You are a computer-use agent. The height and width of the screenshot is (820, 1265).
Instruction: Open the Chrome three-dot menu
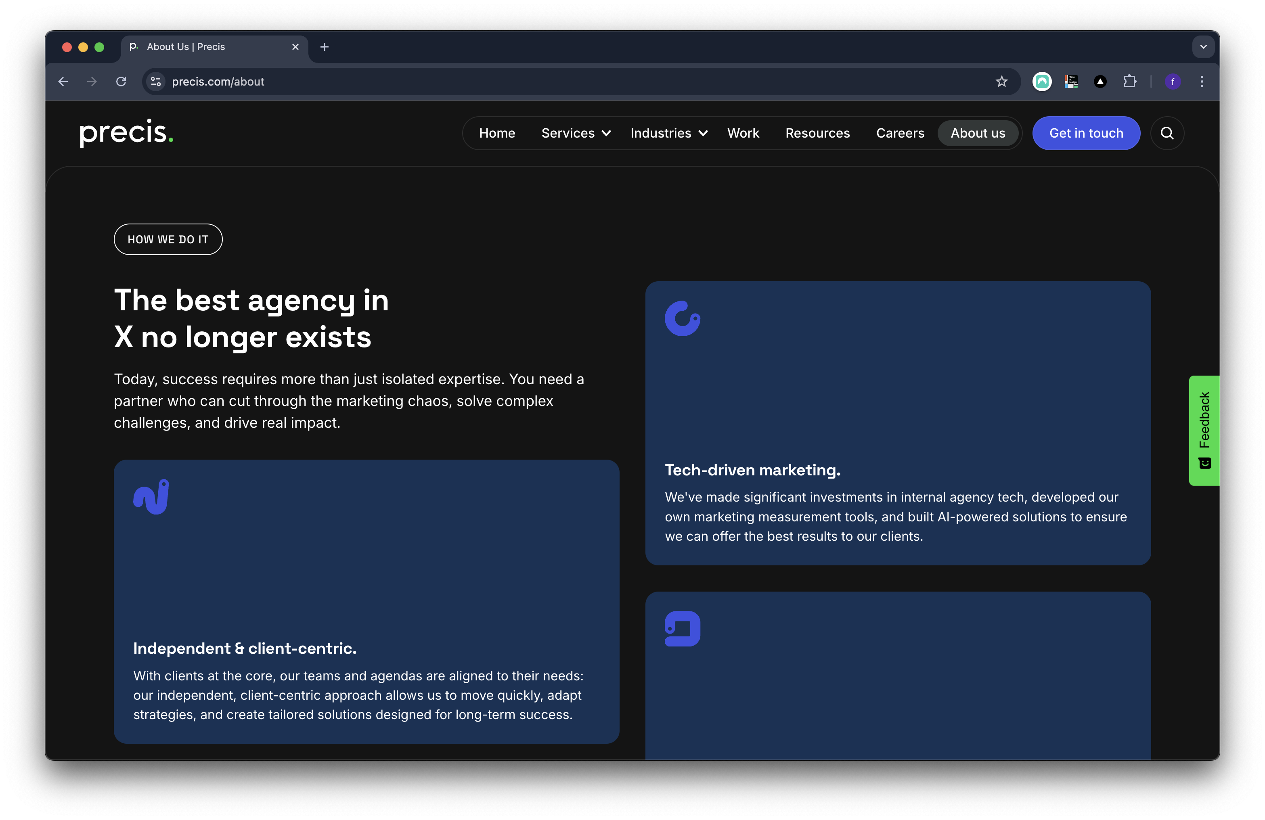click(x=1202, y=81)
